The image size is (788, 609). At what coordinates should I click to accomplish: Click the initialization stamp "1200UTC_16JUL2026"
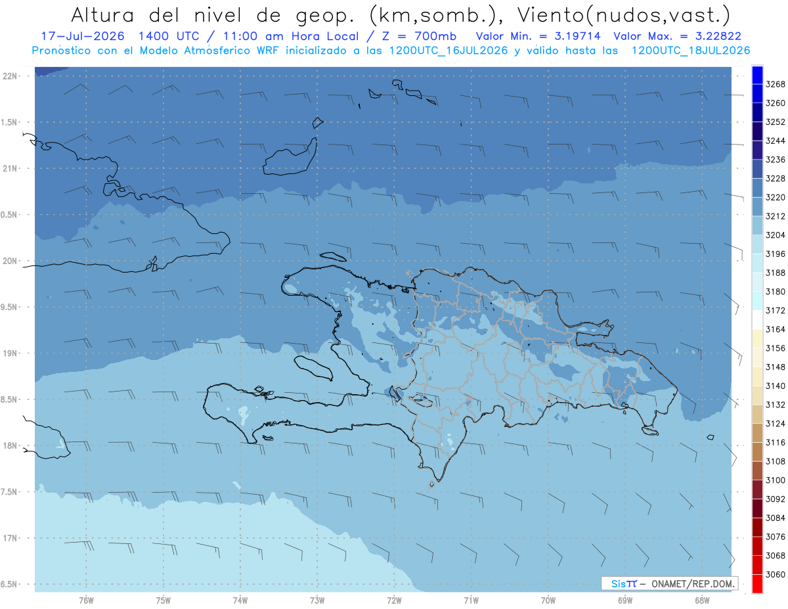point(449,51)
